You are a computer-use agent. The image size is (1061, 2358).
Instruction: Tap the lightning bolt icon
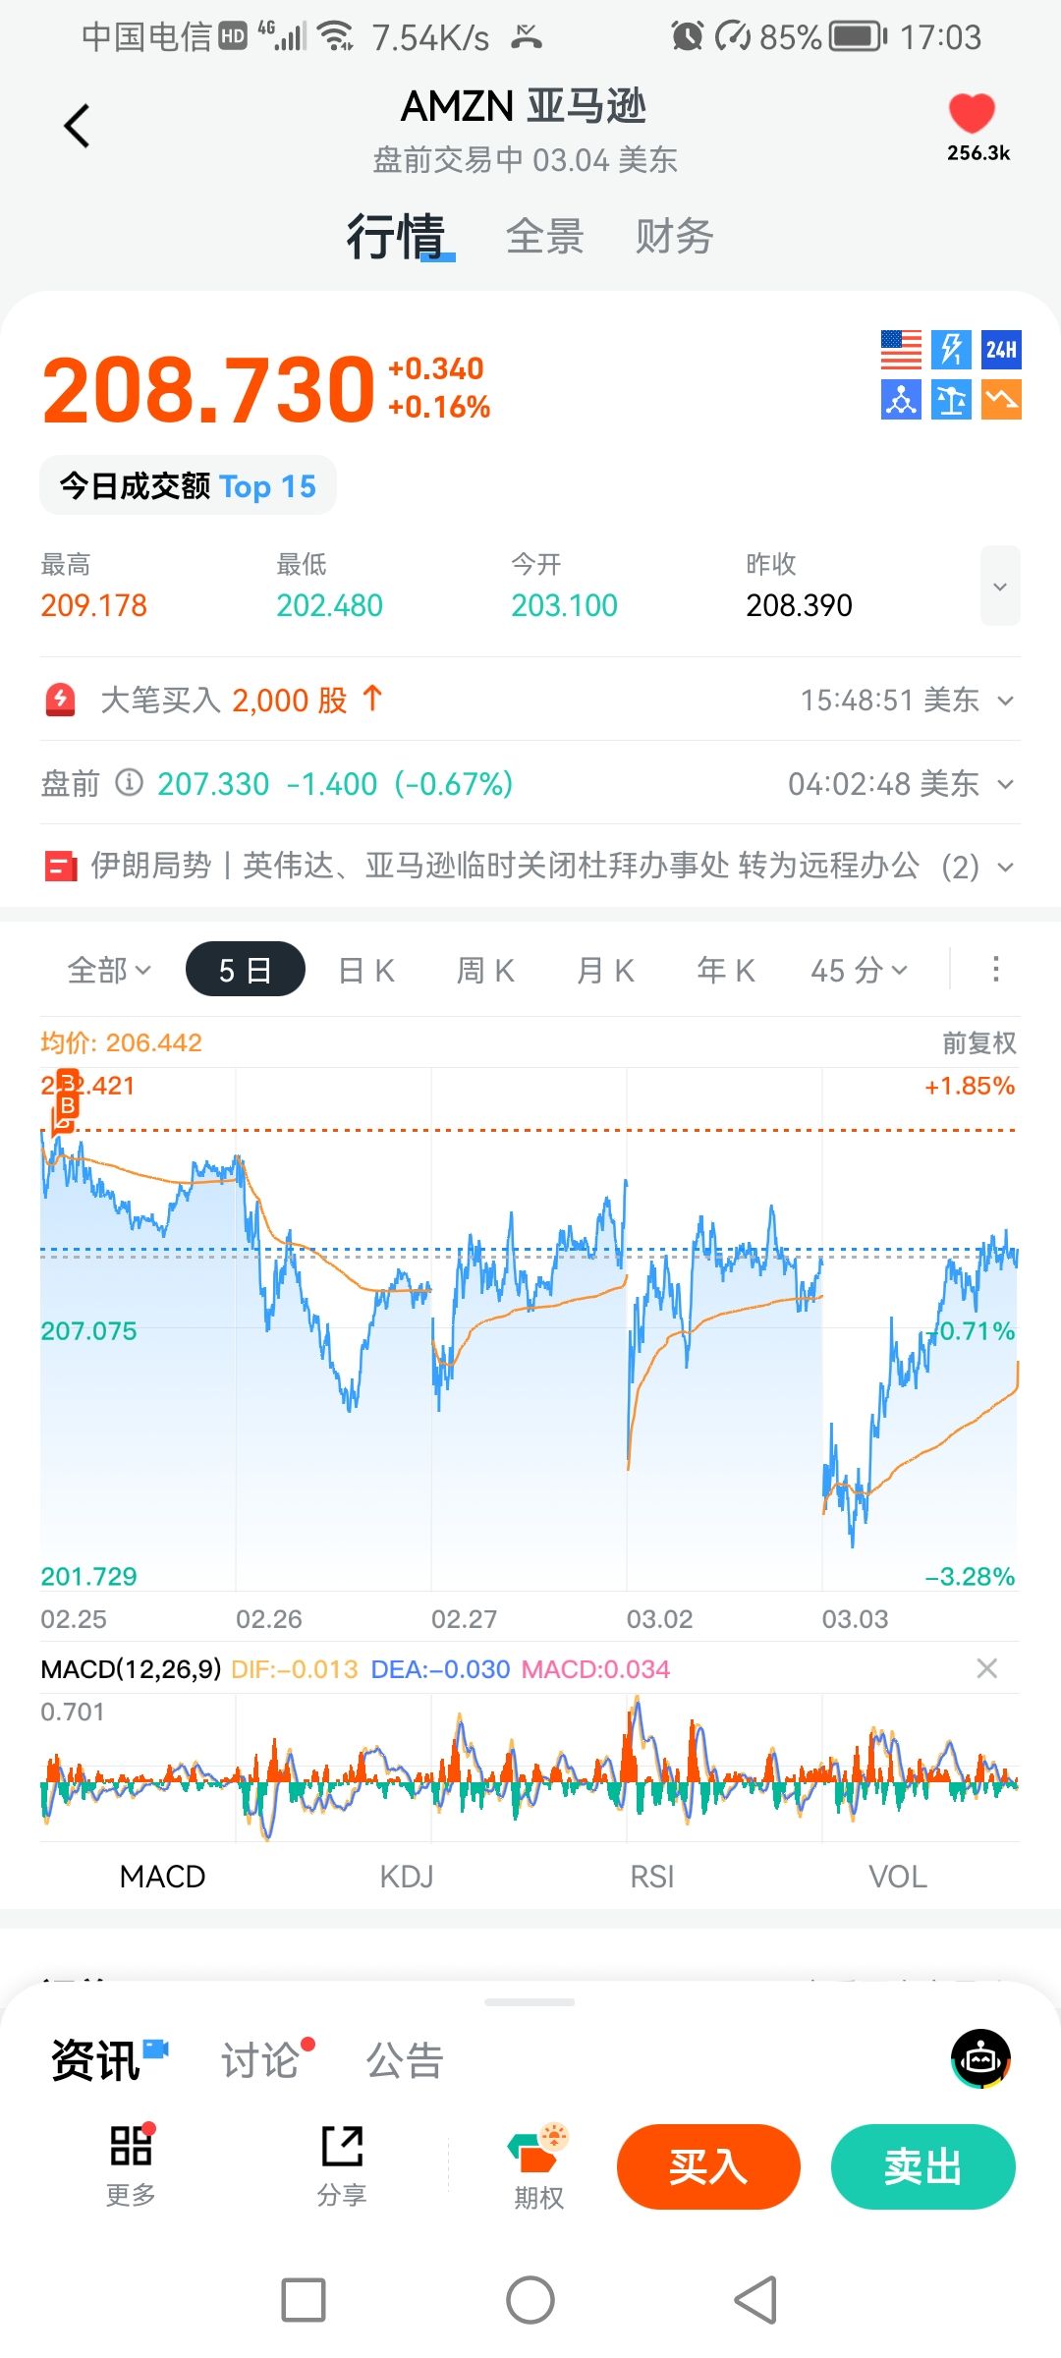point(951,350)
